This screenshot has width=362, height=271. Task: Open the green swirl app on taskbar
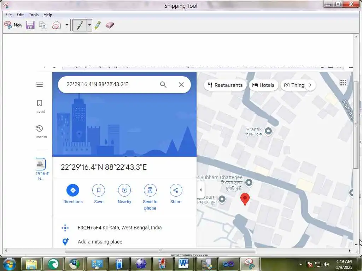[53, 264]
